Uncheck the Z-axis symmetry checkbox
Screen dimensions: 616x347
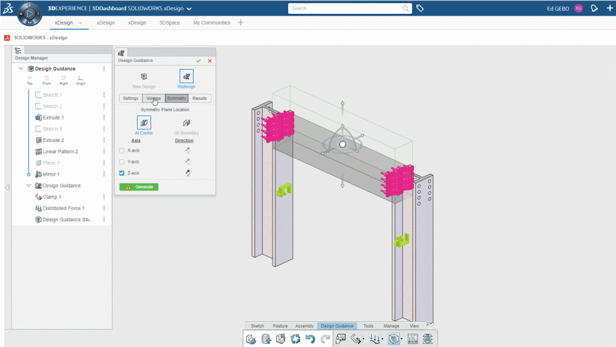pos(122,173)
